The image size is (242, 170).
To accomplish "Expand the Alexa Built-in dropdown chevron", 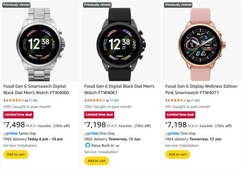I will (x=118, y=146).
